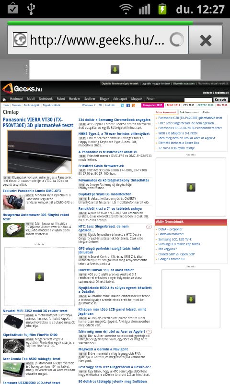Tap download arrow in ad below Husqvarna article
The height and width of the screenshot is (384, 230).
coord(39,277)
